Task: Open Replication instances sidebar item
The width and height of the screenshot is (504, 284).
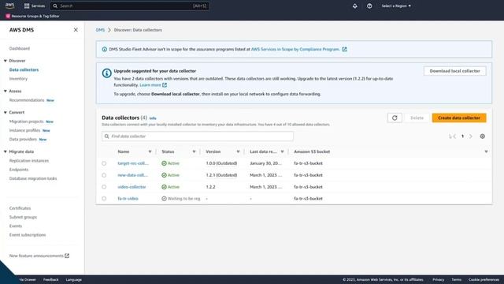Action: (29, 161)
